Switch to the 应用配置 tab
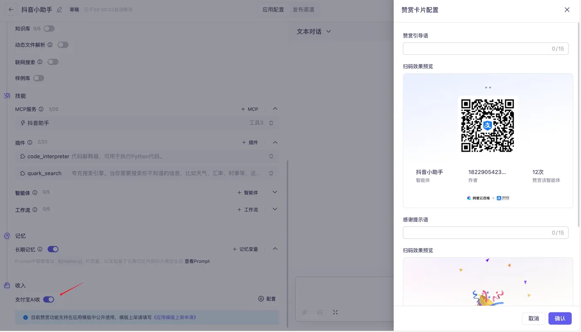This screenshot has height=332, width=581. pos(273,10)
